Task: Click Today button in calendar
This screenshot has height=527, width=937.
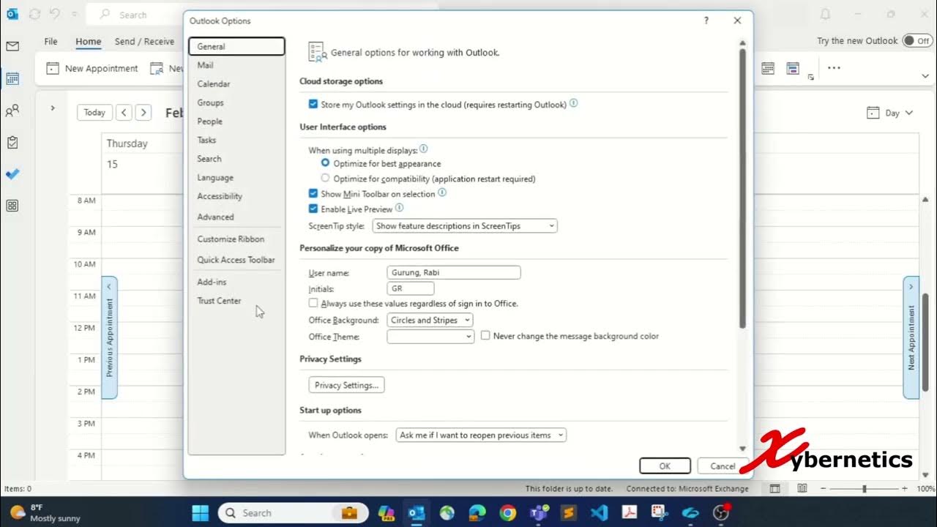Action: click(x=94, y=112)
